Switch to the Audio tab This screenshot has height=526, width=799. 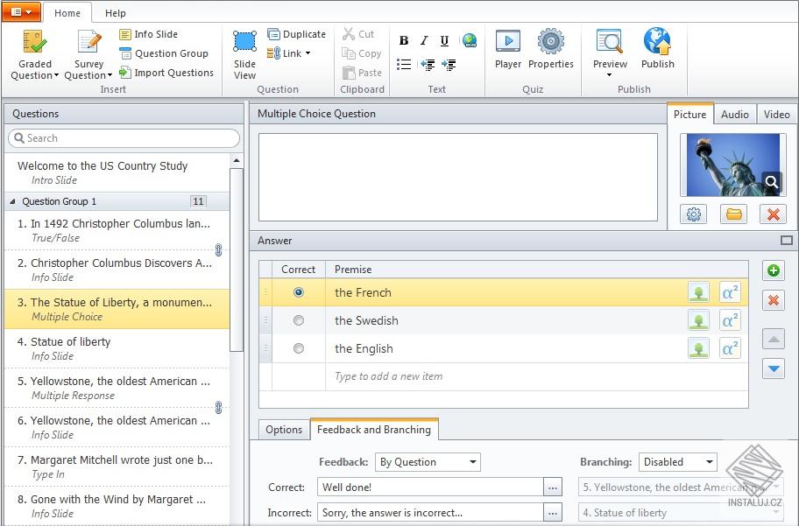point(735,114)
